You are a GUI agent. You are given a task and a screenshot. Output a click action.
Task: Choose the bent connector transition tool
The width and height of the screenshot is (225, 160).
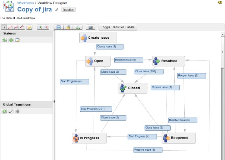[22, 27]
